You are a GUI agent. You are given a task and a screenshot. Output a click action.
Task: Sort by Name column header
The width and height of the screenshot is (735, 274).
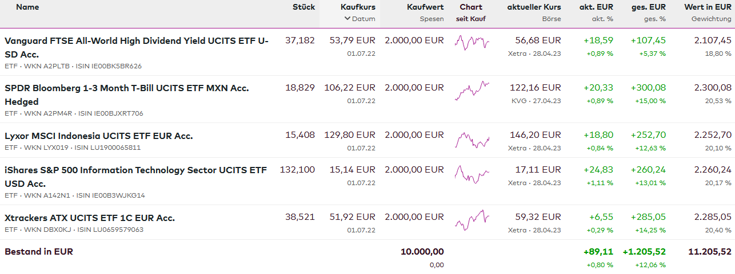[27, 7]
